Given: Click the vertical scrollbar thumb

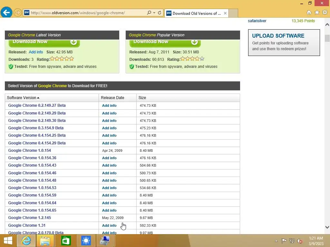Looking at the screenshot, I should coord(327,38).
